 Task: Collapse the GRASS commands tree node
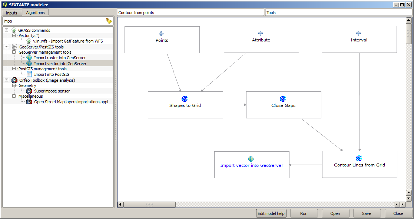tap(7, 30)
